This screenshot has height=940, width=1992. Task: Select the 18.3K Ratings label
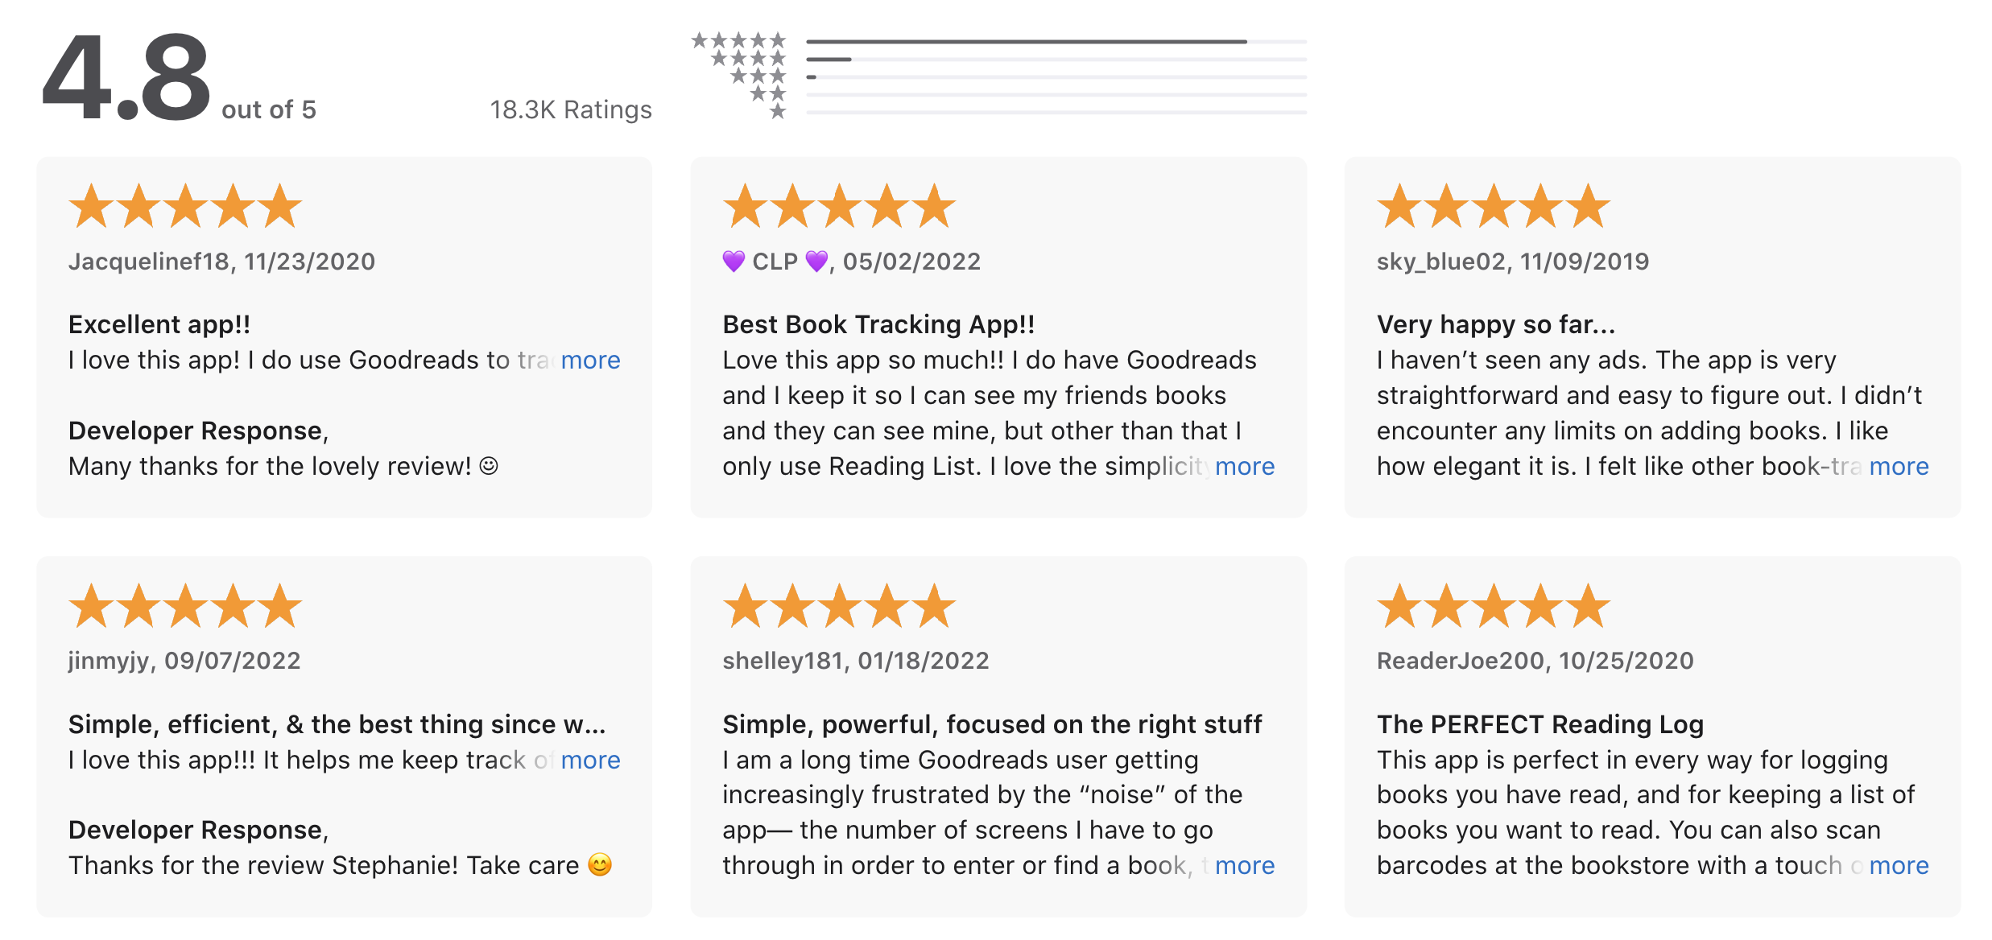(x=571, y=109)
